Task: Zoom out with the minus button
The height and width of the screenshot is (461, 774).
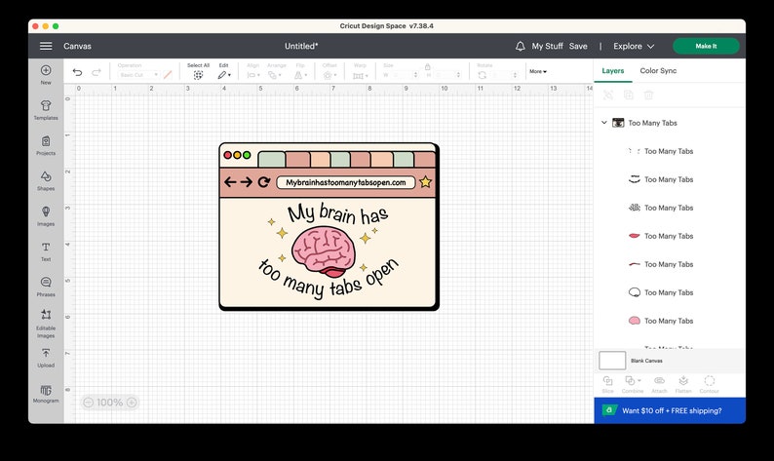Action: click(88, 403)
